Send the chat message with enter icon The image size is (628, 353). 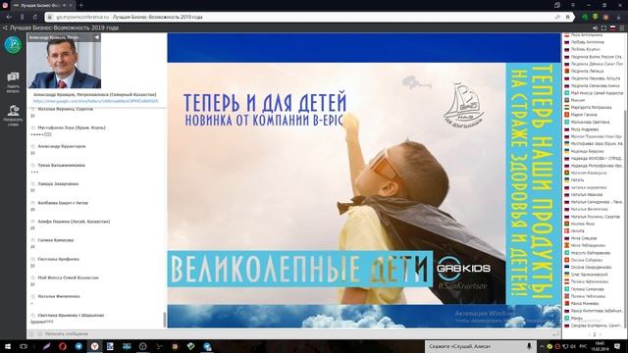pyautogui.click(x=556, y=333)
